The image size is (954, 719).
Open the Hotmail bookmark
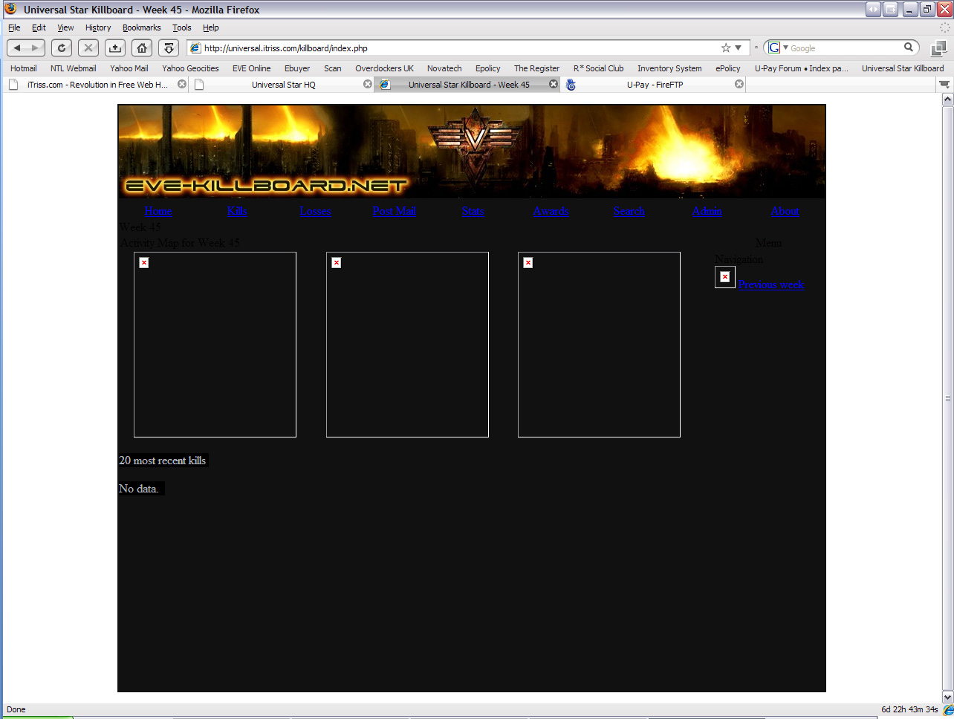click(24, 68)
